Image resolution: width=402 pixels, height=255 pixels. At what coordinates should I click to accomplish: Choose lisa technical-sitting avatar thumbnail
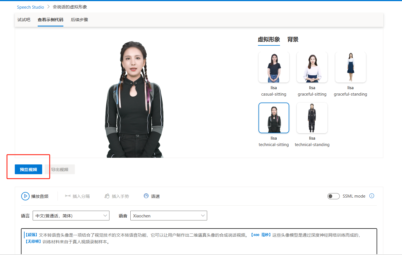pyautogui.click(x=274, y=118)
